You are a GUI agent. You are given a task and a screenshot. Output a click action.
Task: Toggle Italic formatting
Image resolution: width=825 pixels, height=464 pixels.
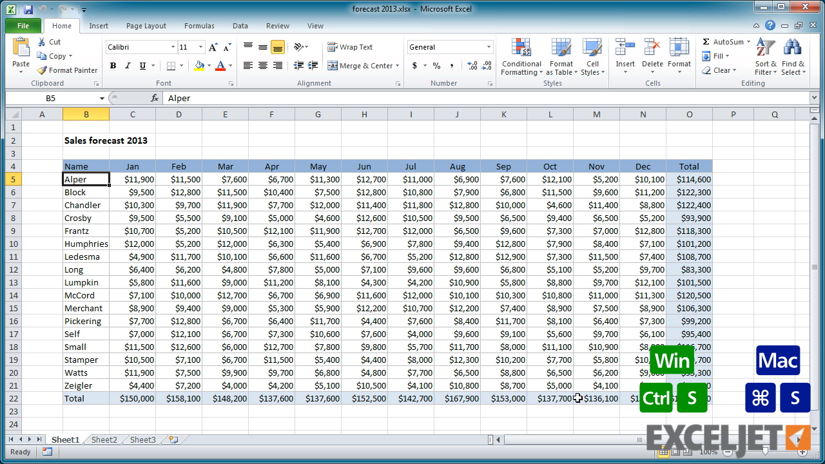click(x=128, y=66)
